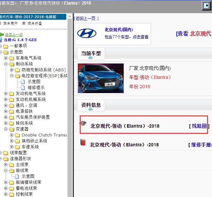Select 示意图 under ESP system
The height and width of the screenshot is (197, 212).
click(34, 82)
